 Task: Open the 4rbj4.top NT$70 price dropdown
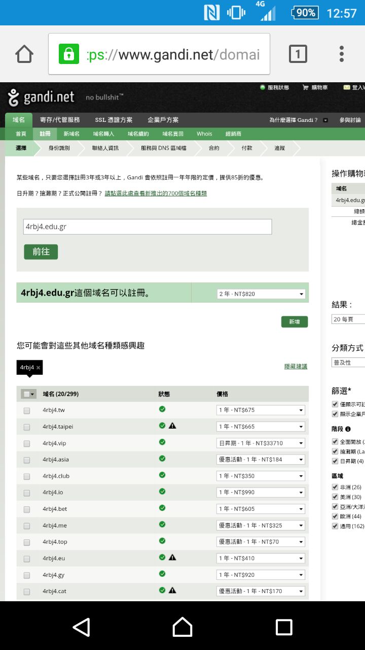click(x=261, y=542)
